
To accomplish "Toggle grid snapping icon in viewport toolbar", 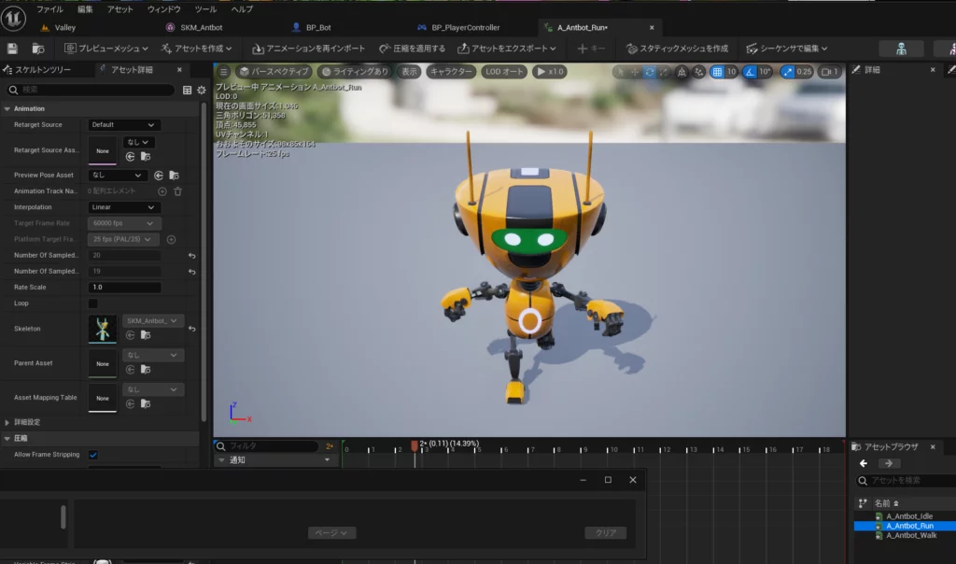I will coord(716,72).
